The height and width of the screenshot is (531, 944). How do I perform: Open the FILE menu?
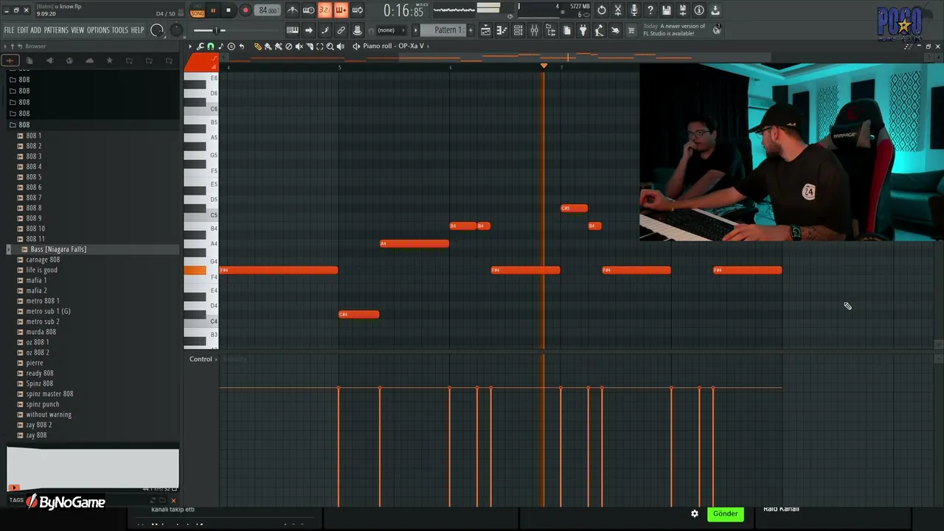9,30
